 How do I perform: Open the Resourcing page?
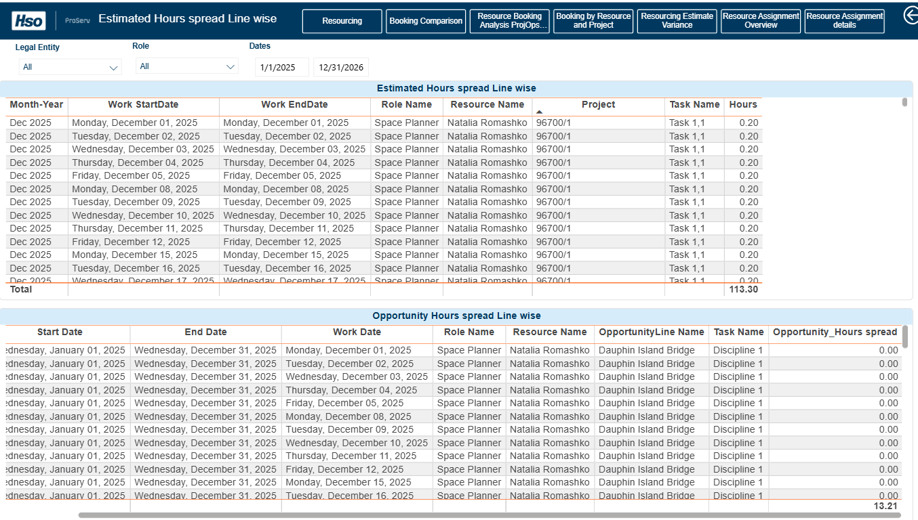point(342,21)
